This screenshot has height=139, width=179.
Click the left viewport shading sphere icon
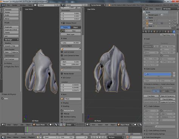[51, 125]
